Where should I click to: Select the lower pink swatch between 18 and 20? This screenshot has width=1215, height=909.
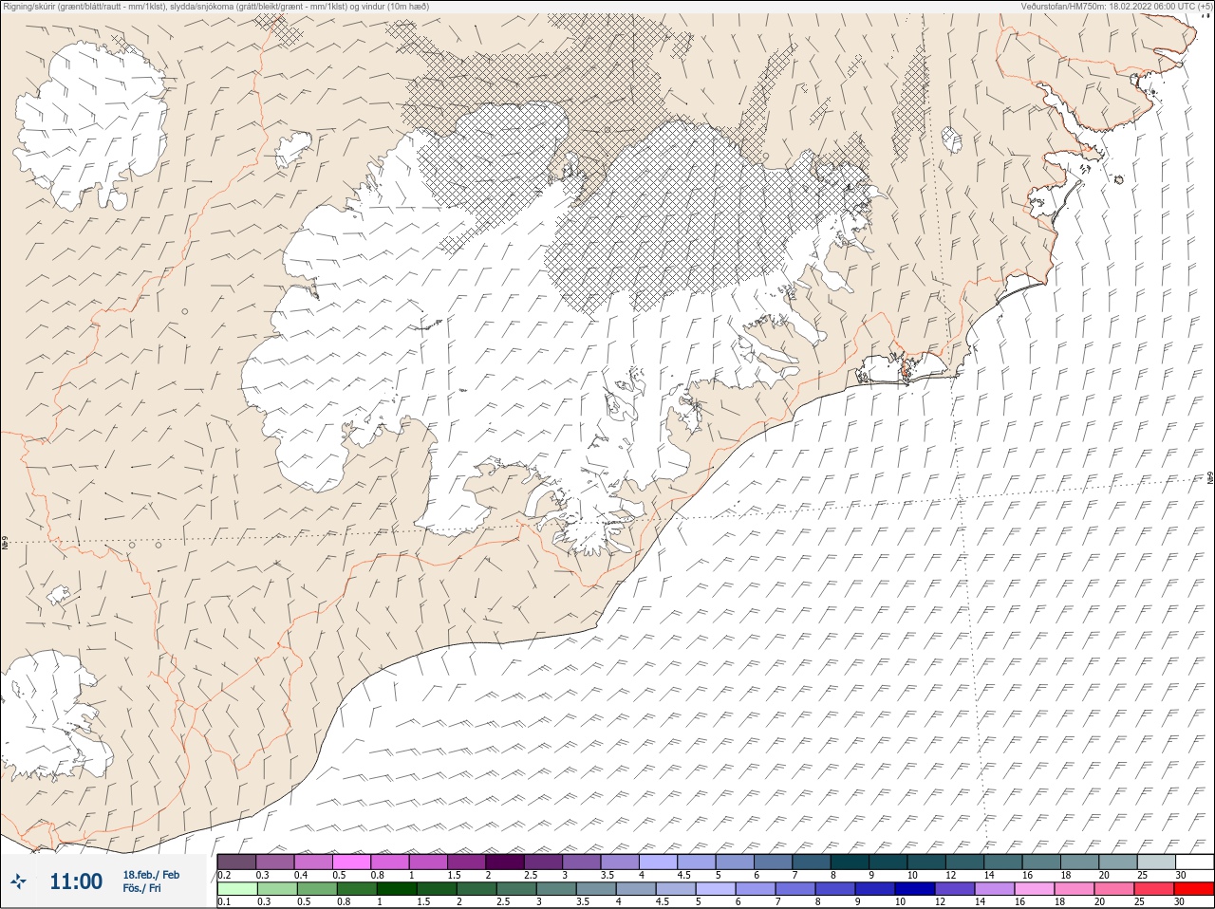tap(1075, 888)
